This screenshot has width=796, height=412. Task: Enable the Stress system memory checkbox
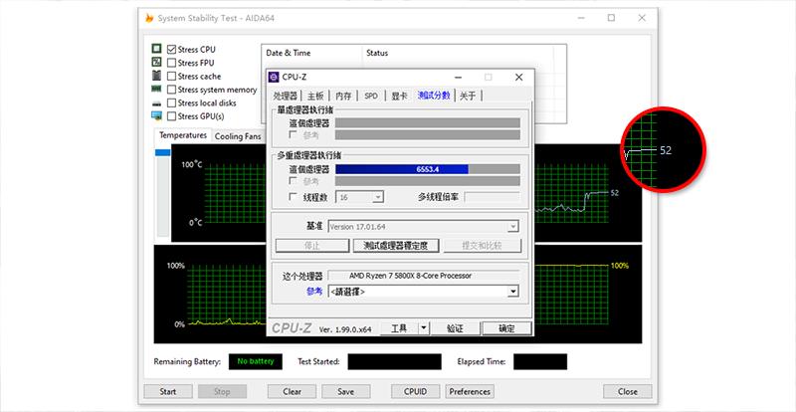[171, 90]
